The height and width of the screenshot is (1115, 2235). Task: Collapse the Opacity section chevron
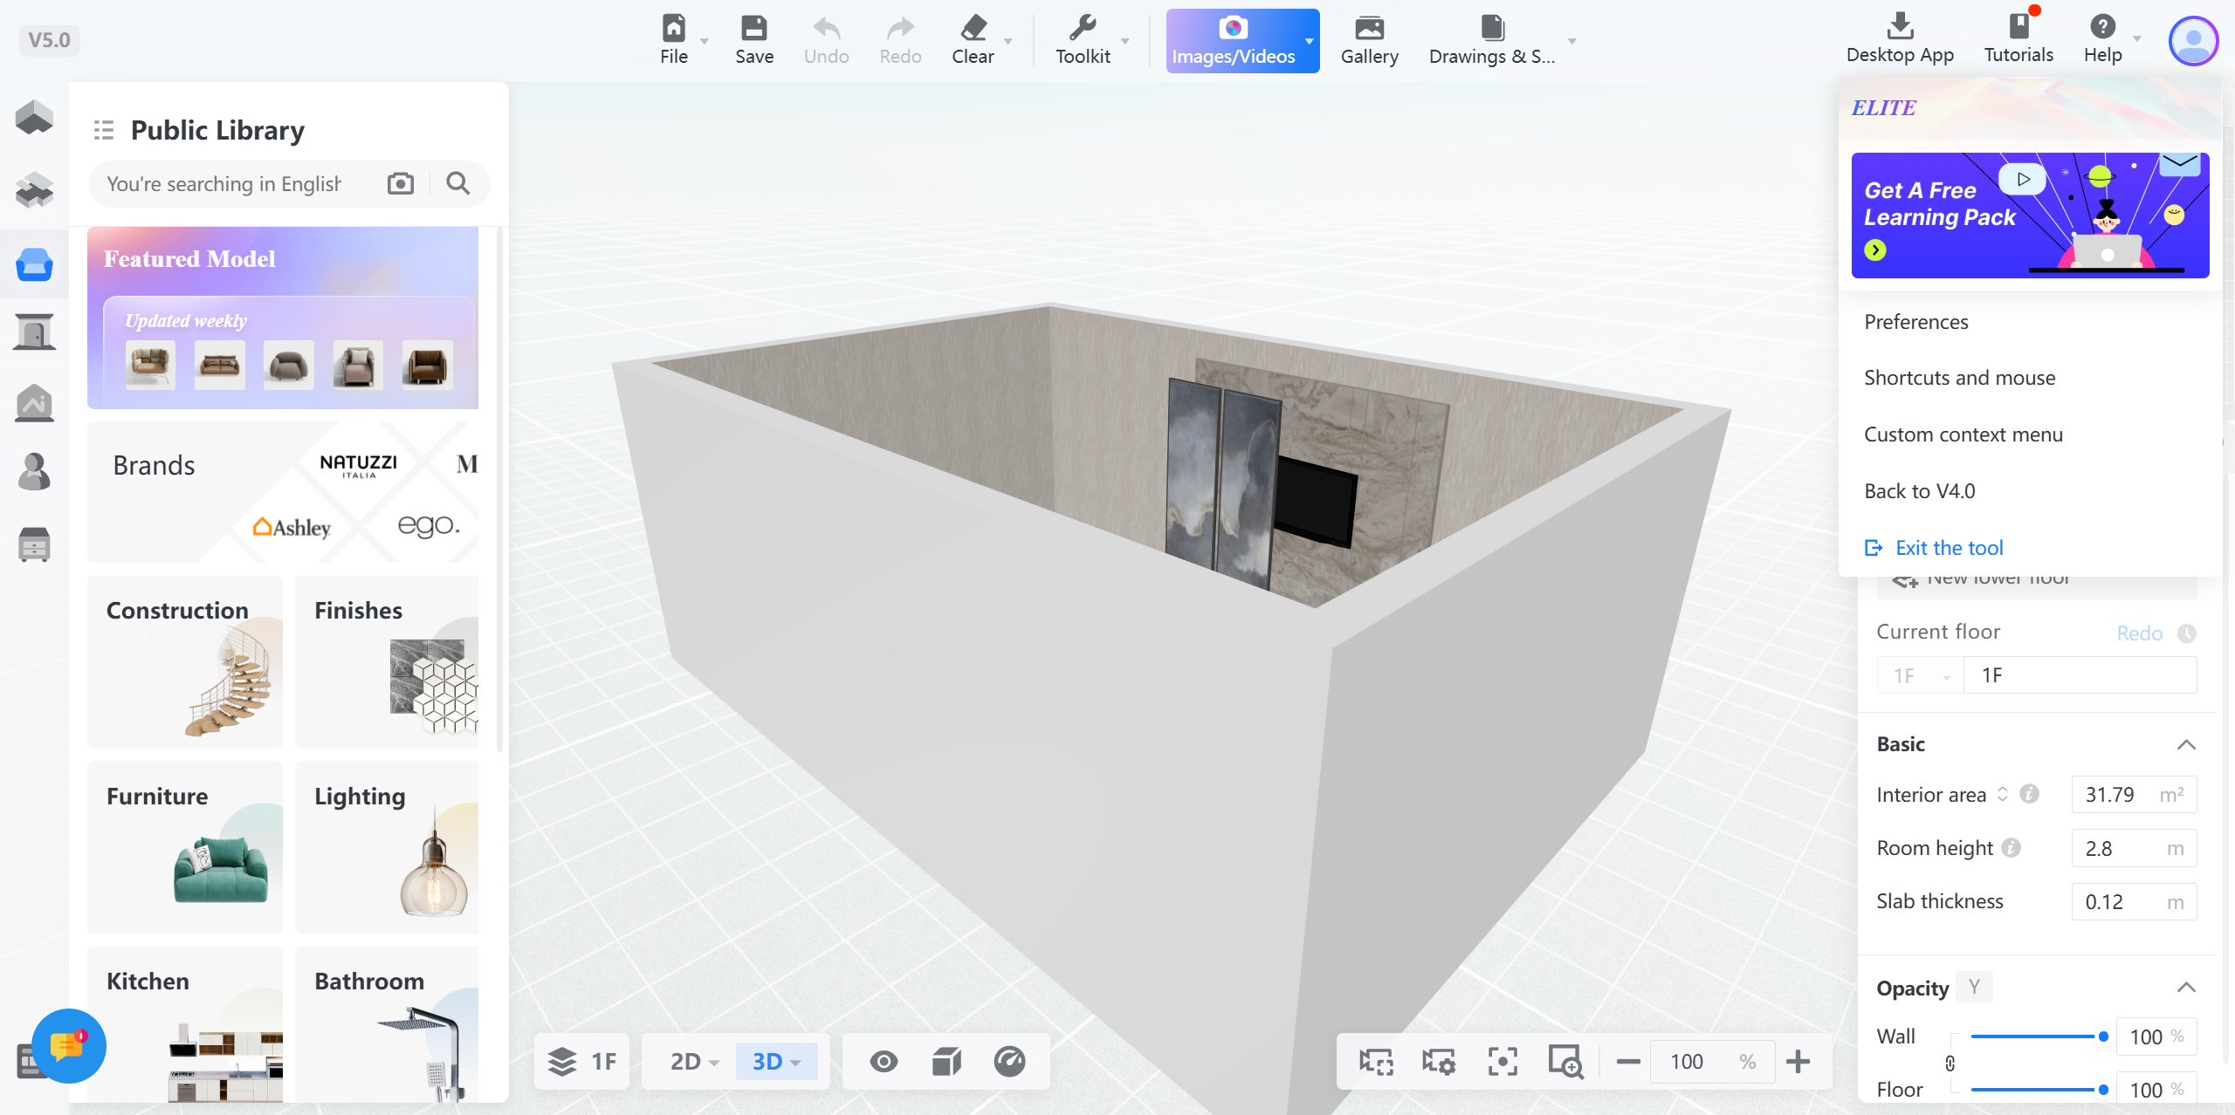[x=2185, y=988]
